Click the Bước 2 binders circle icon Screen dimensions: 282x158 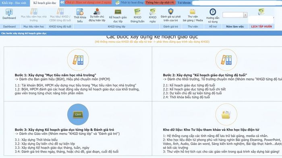tap(226, 60)
